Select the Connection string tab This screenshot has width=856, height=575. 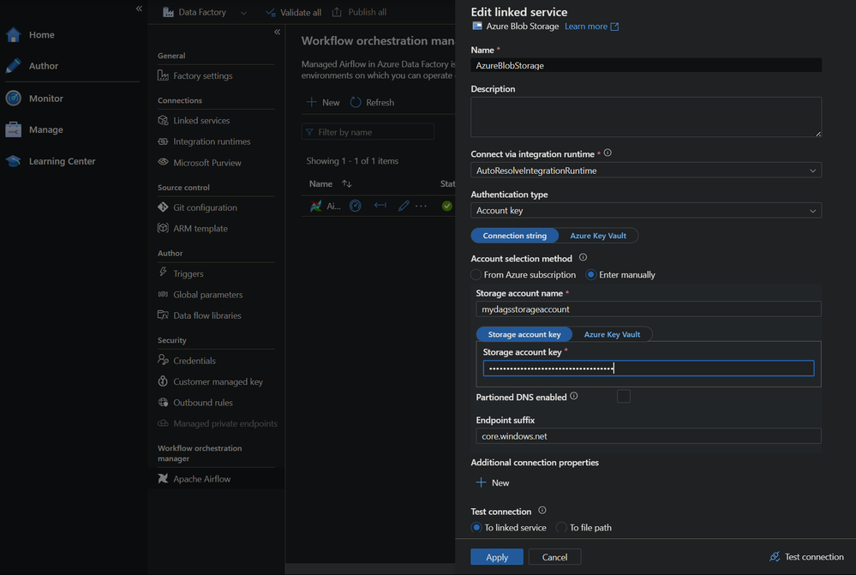pyautogui.click(x=514, y=236)
